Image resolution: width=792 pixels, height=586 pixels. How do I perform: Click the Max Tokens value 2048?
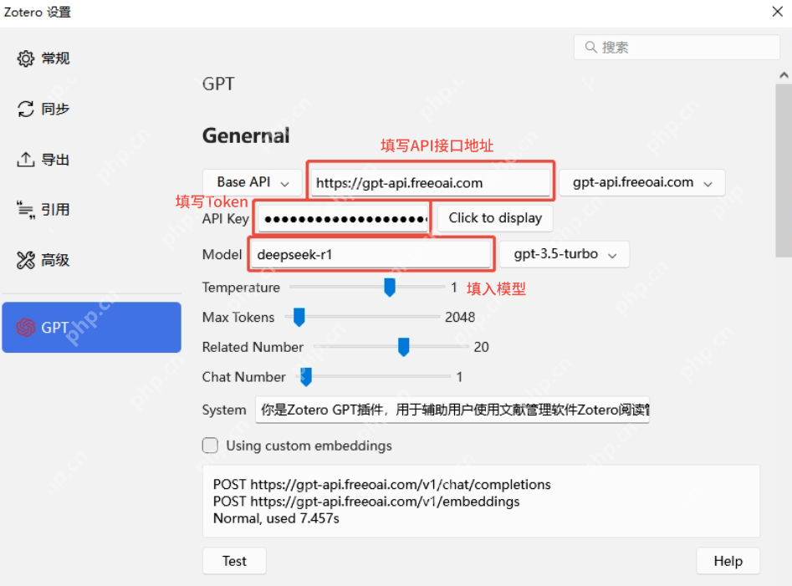point(460,317)
